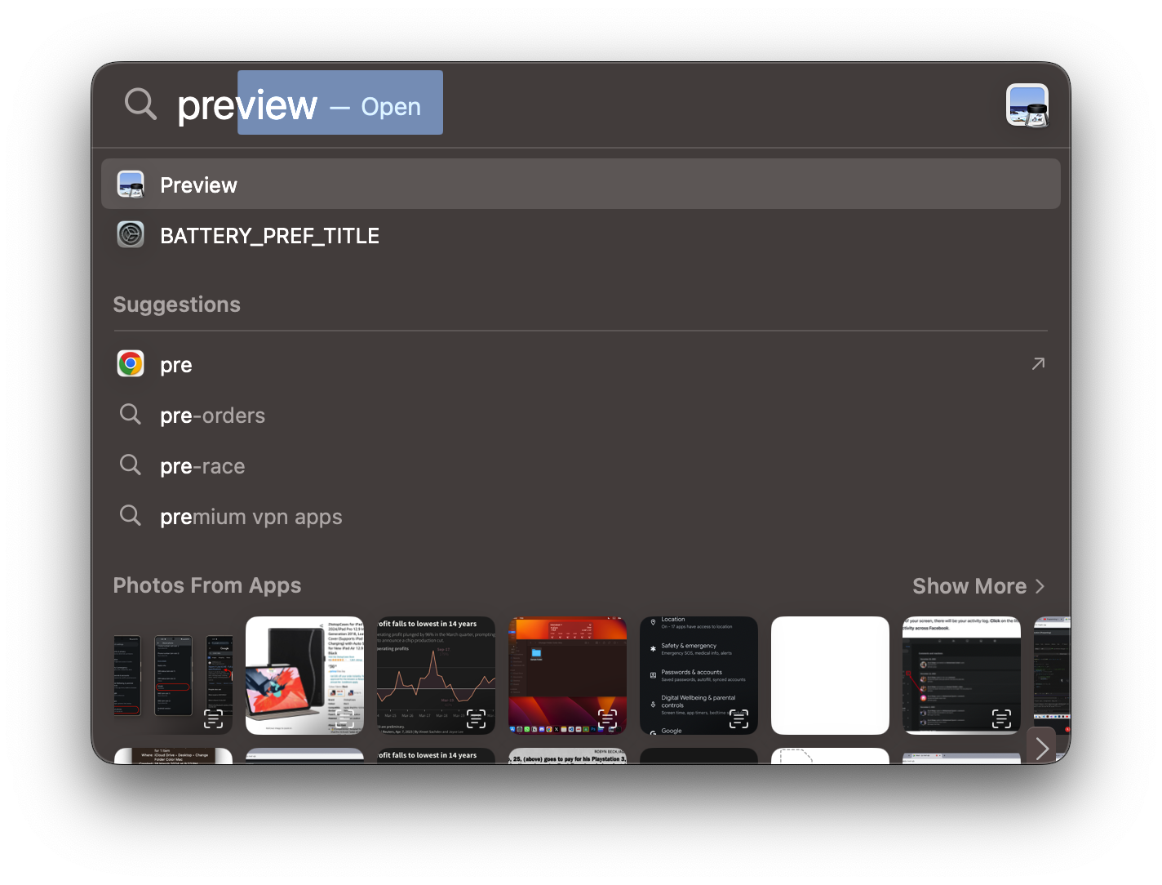Click Live Text icon on the Safety & emergency thumbnail
The image size is (1162, 885).
click(738, 718)
